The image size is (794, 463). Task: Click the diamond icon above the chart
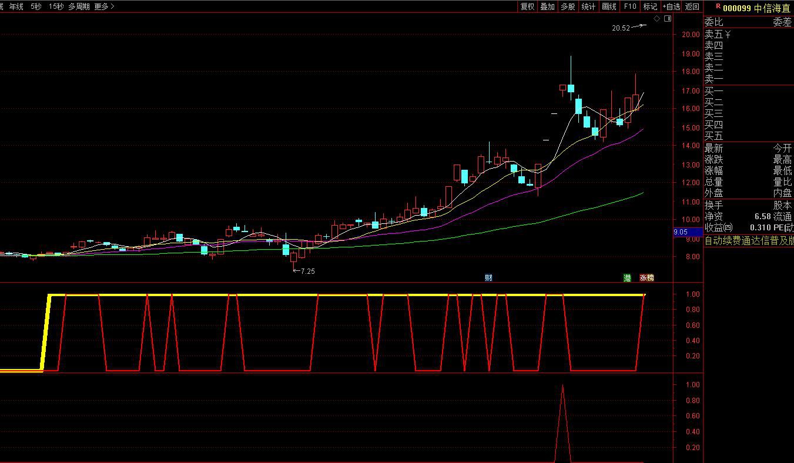point(657,19)
